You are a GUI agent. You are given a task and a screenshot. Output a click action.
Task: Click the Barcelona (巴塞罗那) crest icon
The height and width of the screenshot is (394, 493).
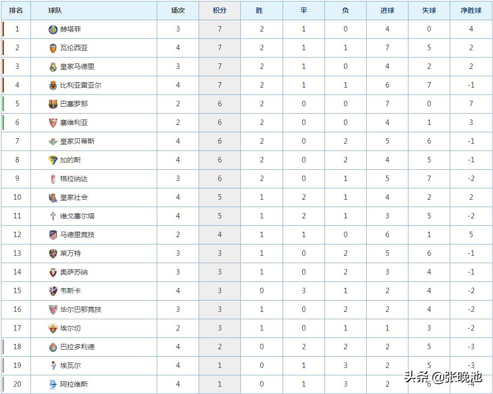coord(53,104)
